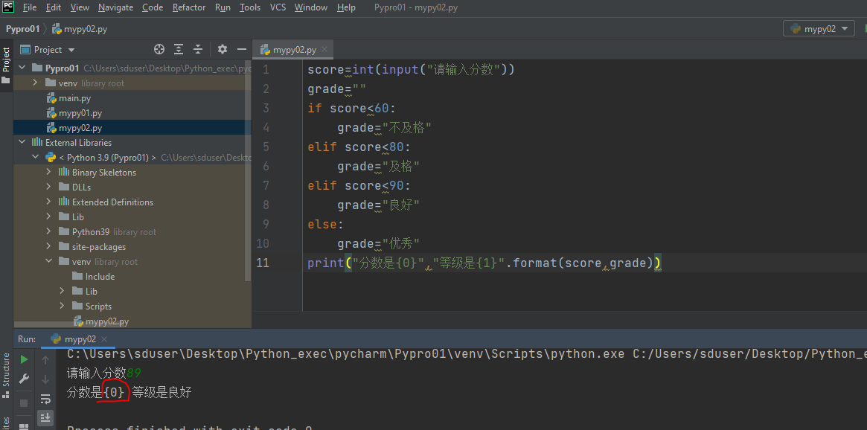Expand the site-packages folder
The image size is (867, 430).
point(49,247)
